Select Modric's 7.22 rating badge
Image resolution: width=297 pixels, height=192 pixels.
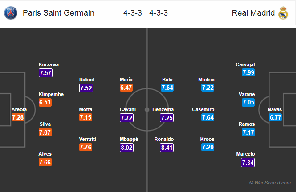coord(208,88)
